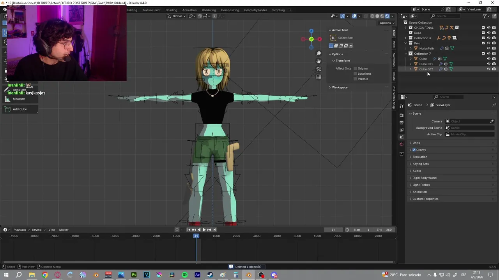The height and width of the screenshot is (280, 499).
Task: Click the Start frame field
Action: point(361,230)
